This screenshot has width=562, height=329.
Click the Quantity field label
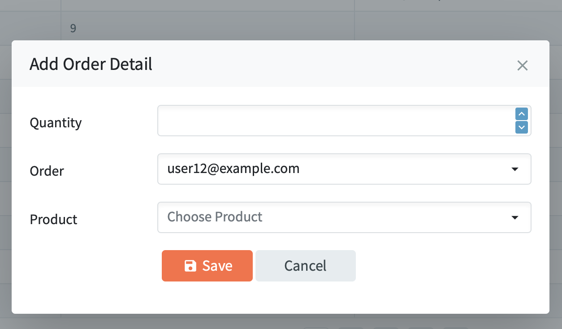click(56, 123)
